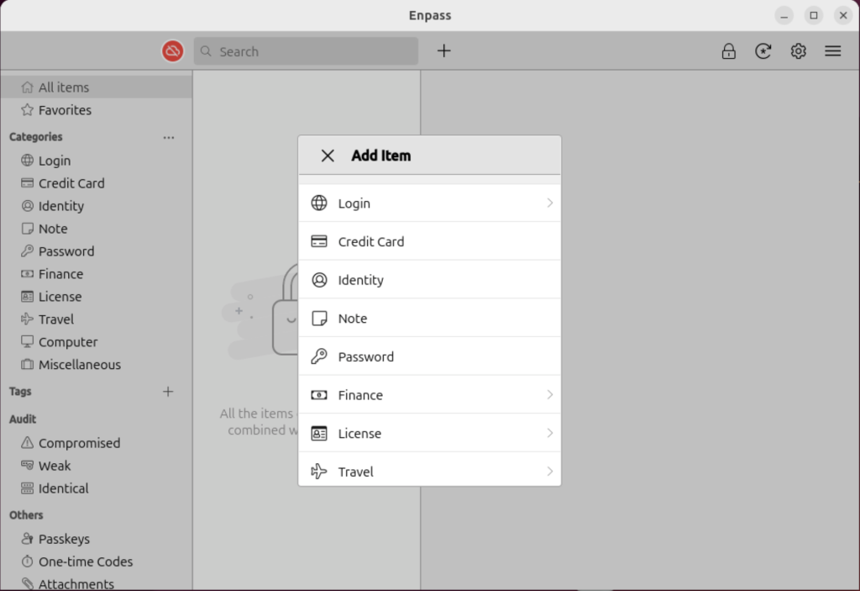Select the Credit Card category icon in sidebar
The image size is (860, 591).
[x=26, y=183]
